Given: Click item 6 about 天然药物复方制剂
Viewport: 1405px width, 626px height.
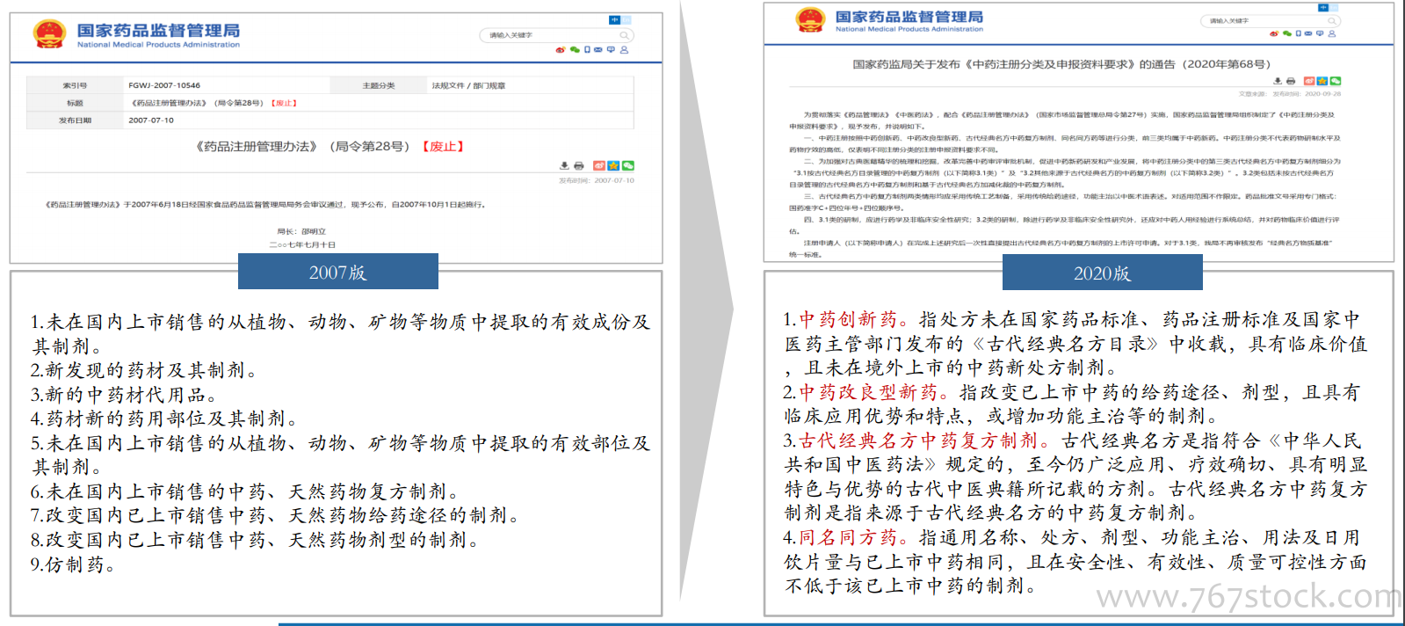Looking at the screenshot, I should (245, 491).
